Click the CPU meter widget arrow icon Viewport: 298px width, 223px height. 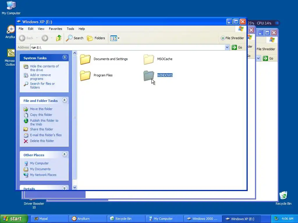coord(277,23)
